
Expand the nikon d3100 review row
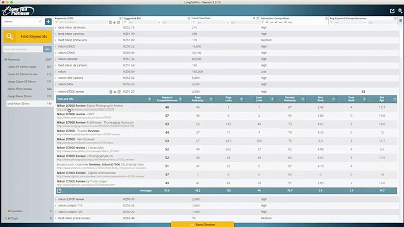56,199
